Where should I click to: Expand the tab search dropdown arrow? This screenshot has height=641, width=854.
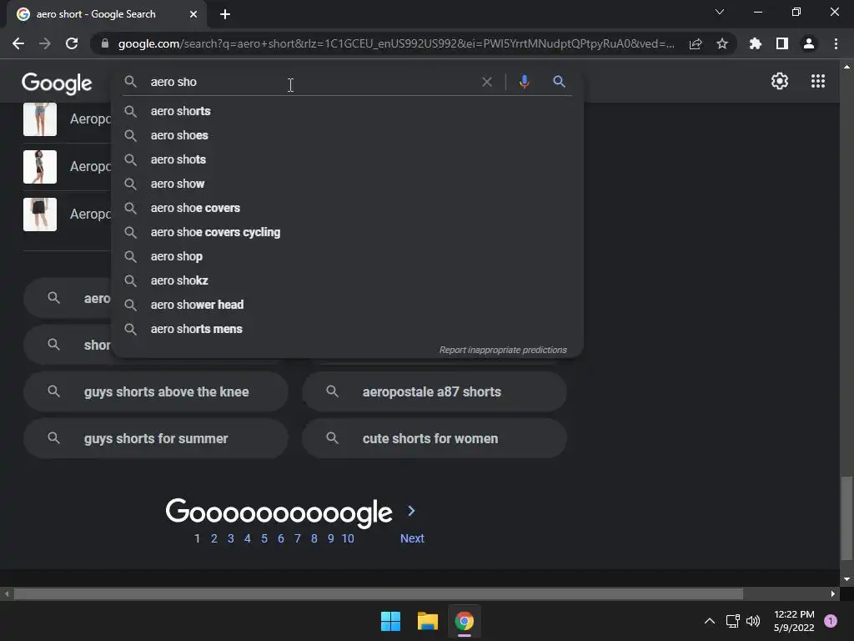point(720,12)
